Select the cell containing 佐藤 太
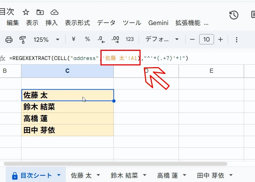Viewport: 255px width, 182px height. point(67,95)
